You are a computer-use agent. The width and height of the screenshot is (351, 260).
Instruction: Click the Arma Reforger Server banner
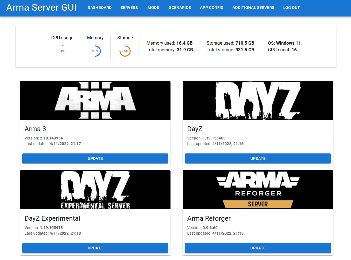click(258, 190)
